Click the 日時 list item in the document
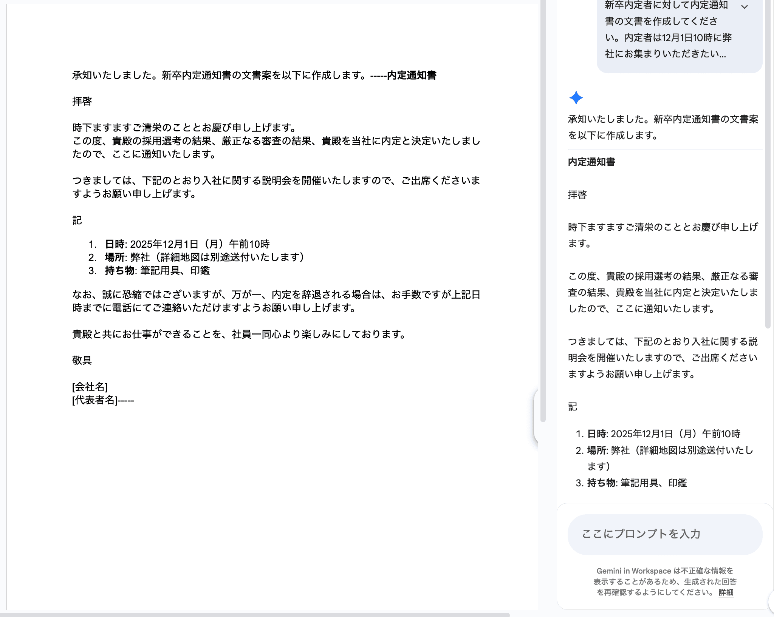Image resolution: width=774 pixels, height=617 pixels. 187,244
